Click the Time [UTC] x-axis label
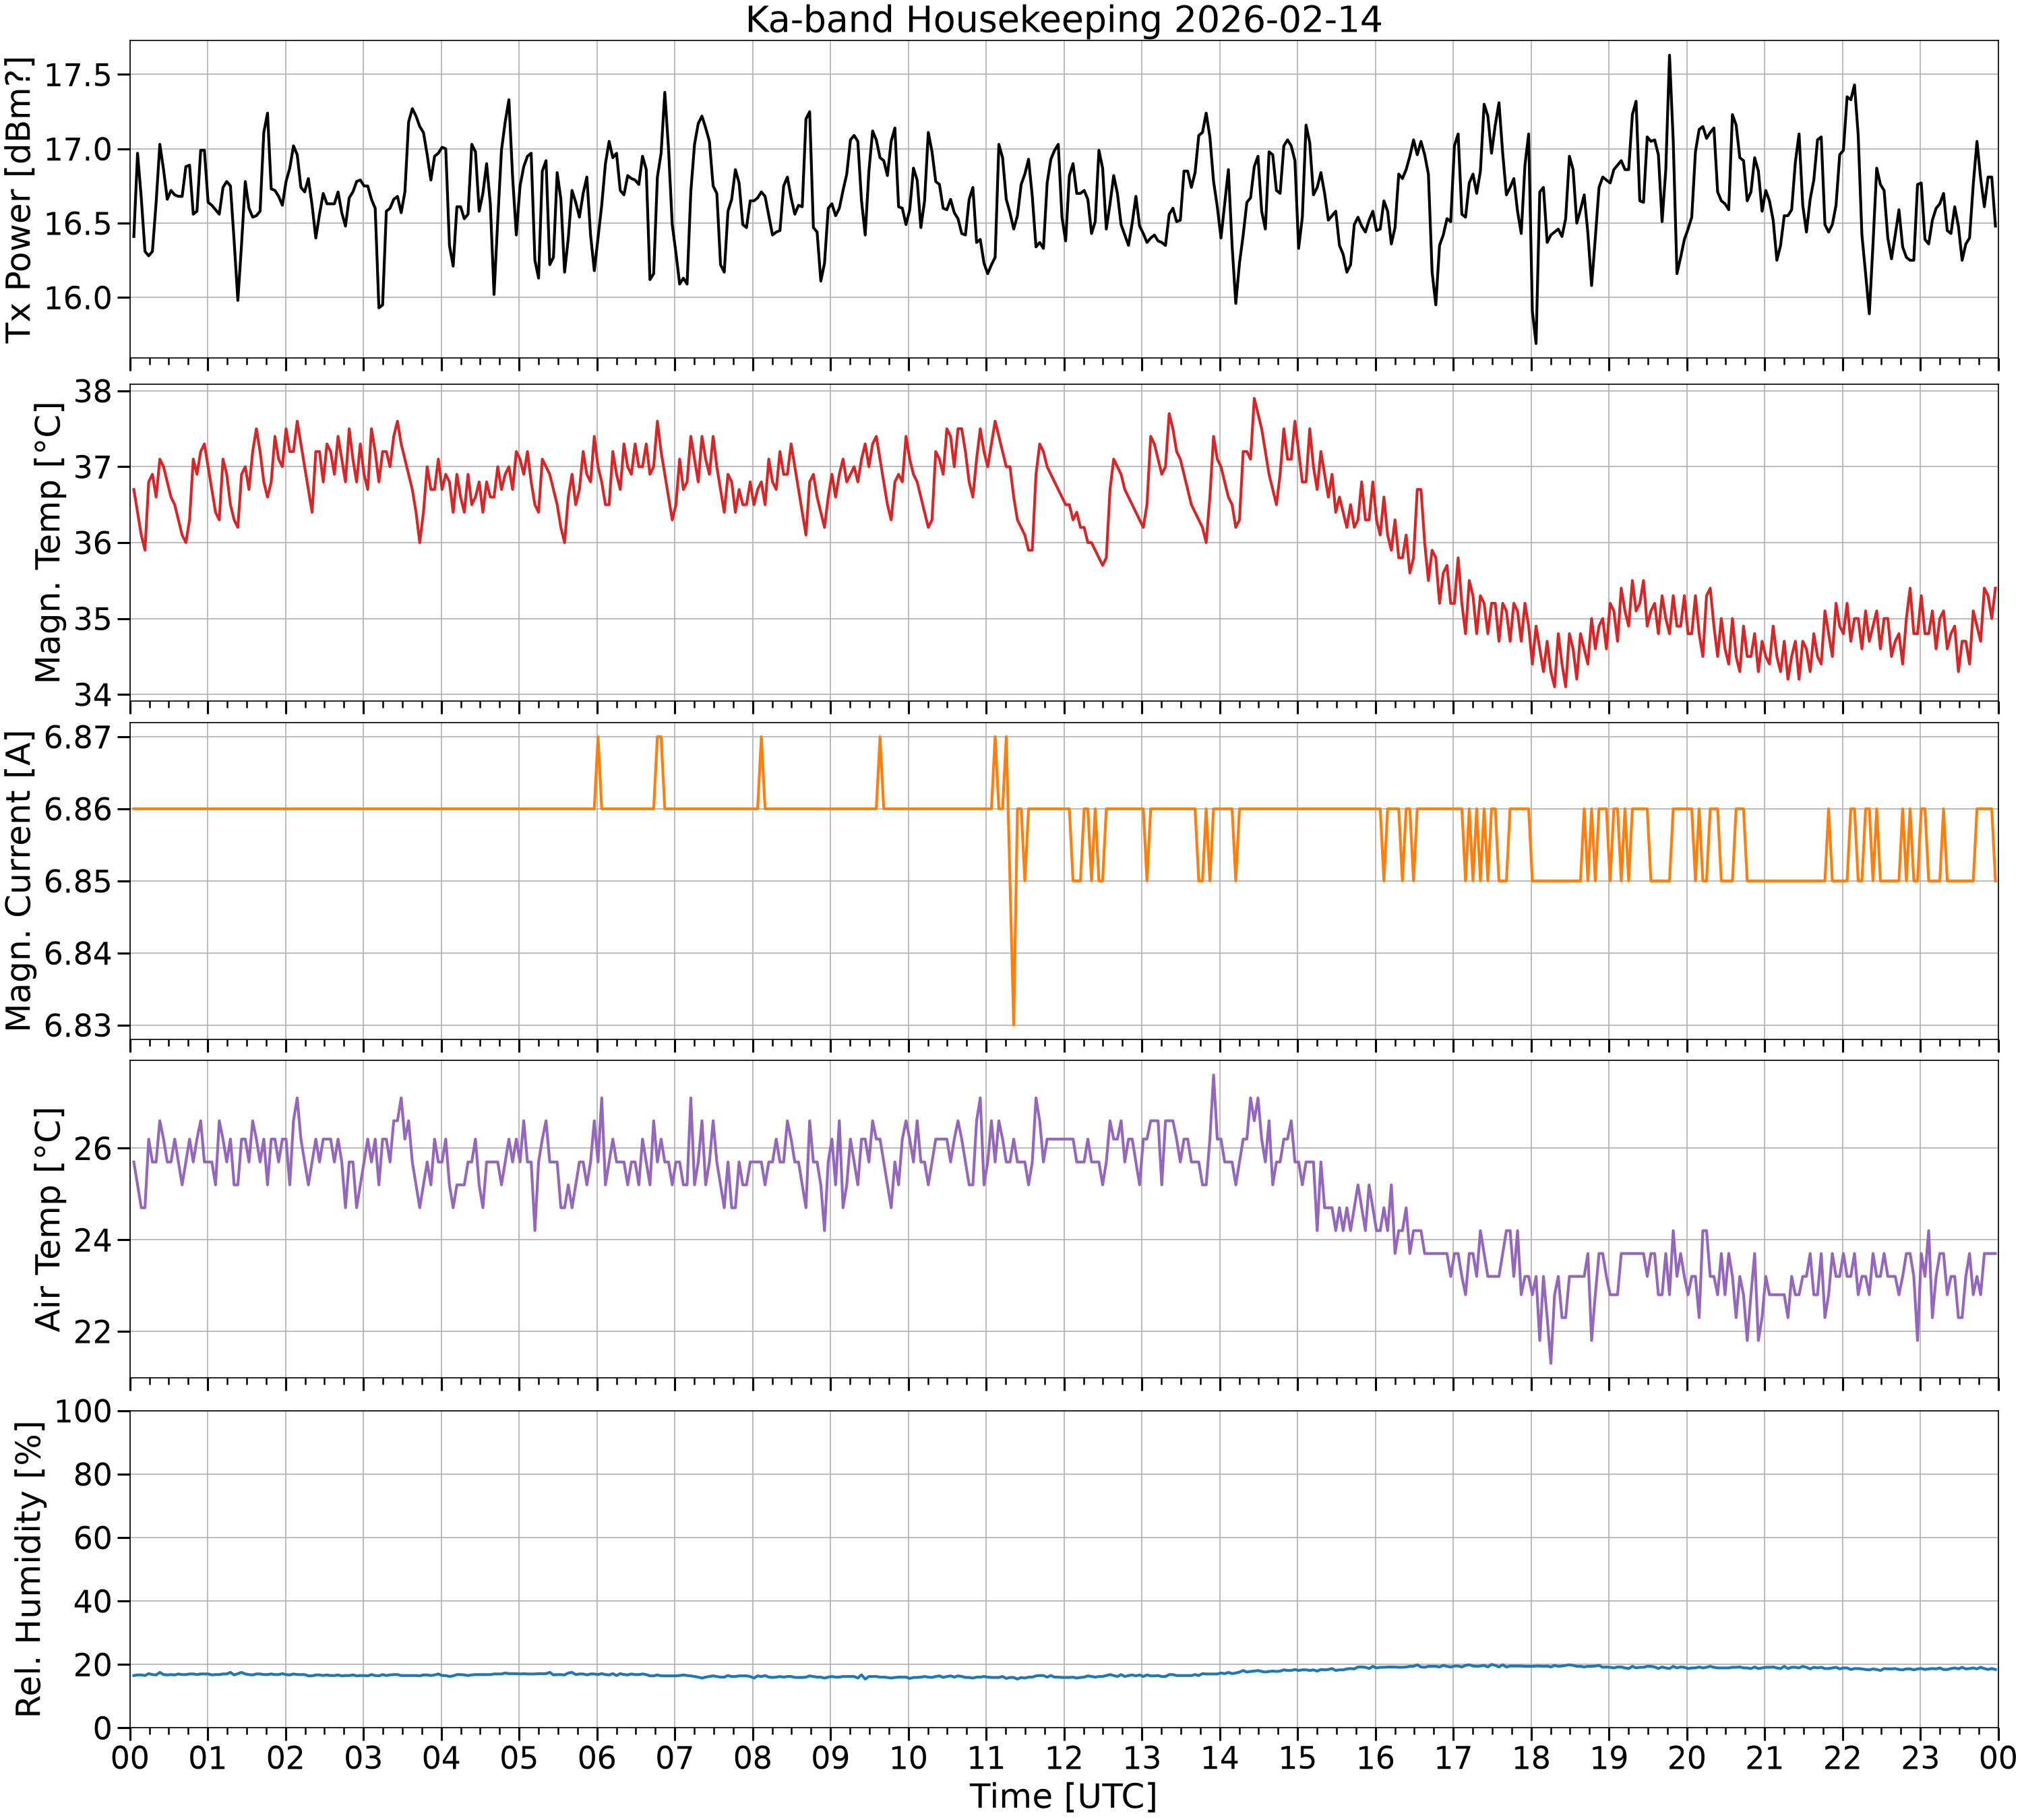This screenshot has height=1820, width=2022. (1064, 1796)
